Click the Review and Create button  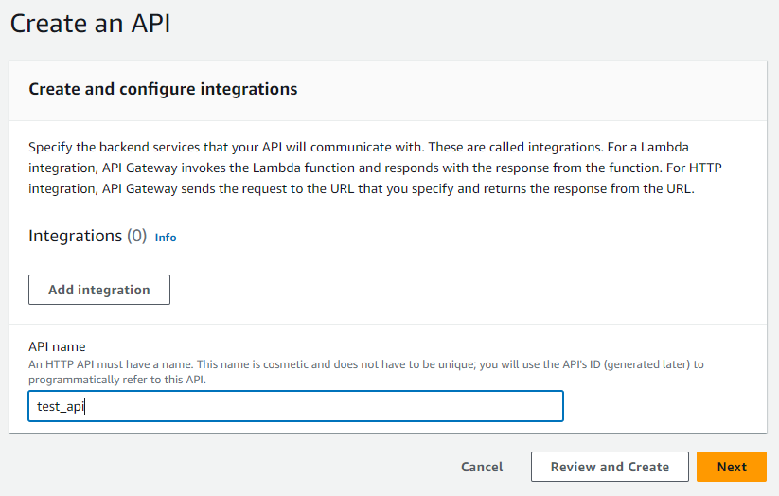(610, 467)
